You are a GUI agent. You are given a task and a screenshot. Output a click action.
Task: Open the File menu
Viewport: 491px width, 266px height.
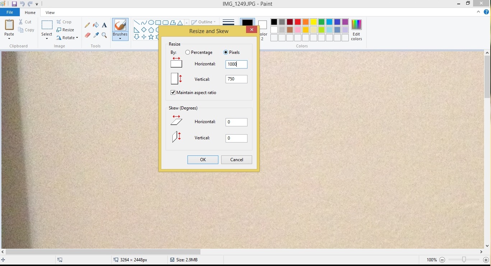(x=10, y=12)
